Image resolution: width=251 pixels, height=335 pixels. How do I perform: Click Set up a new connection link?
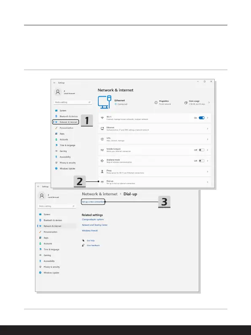pyautogui.click(x=93, y=202)
